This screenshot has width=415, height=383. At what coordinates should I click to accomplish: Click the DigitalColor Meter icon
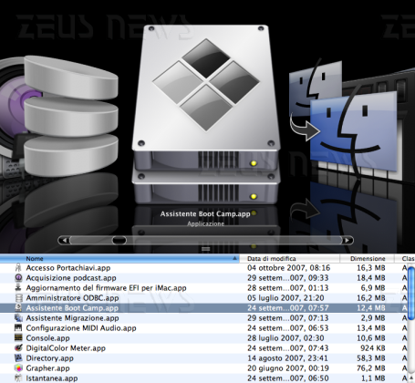tap(18, 348)
